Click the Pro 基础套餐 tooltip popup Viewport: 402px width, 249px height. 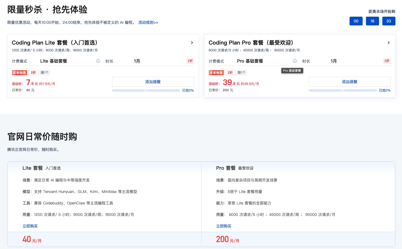coord(292,71)
